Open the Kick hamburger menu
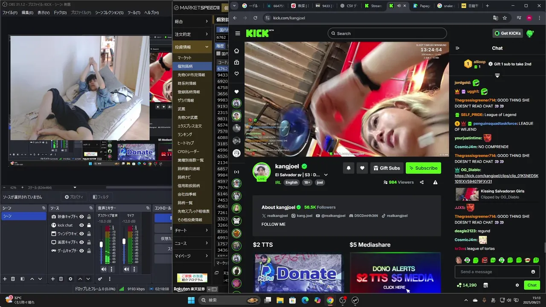 pos(238,33)
